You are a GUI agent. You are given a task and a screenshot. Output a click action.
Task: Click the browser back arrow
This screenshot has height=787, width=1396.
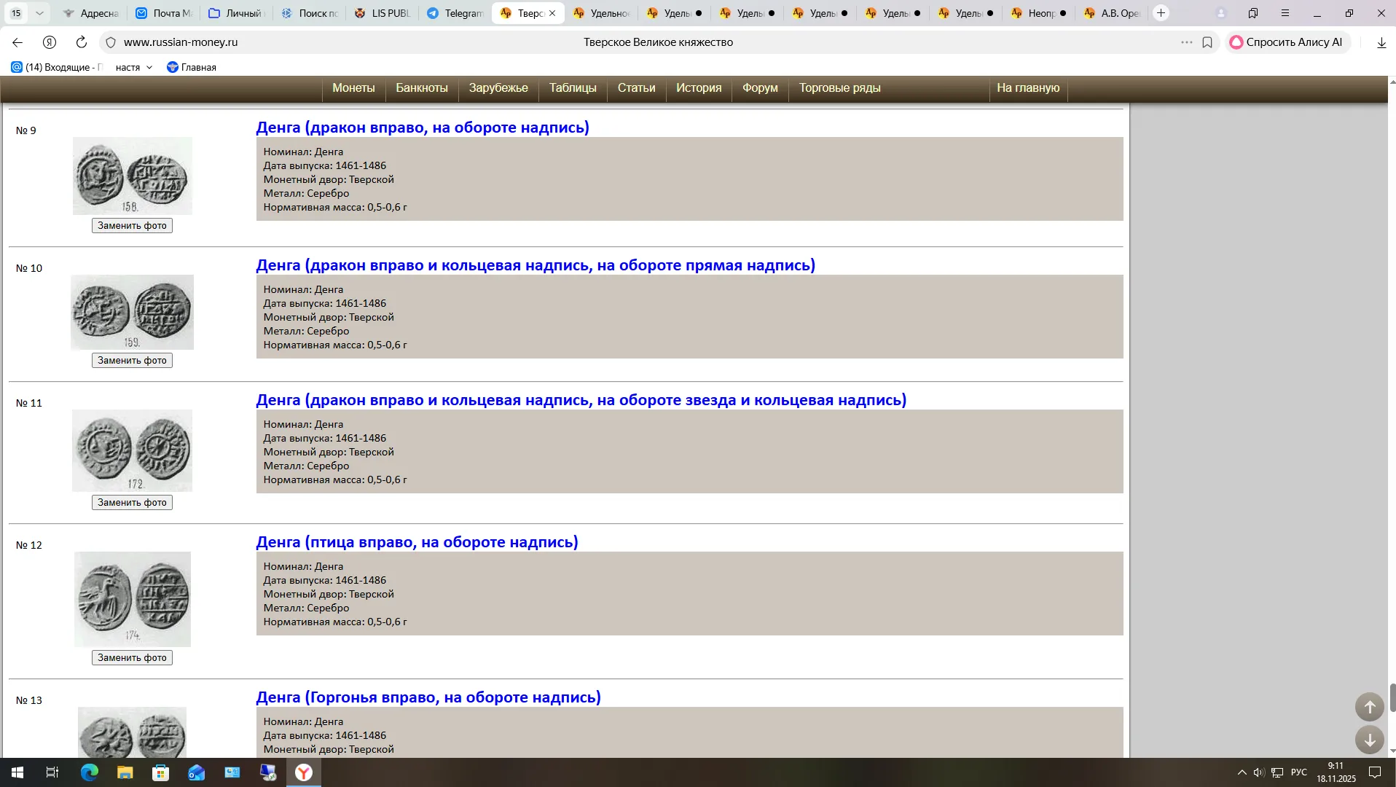pos(17,42)
